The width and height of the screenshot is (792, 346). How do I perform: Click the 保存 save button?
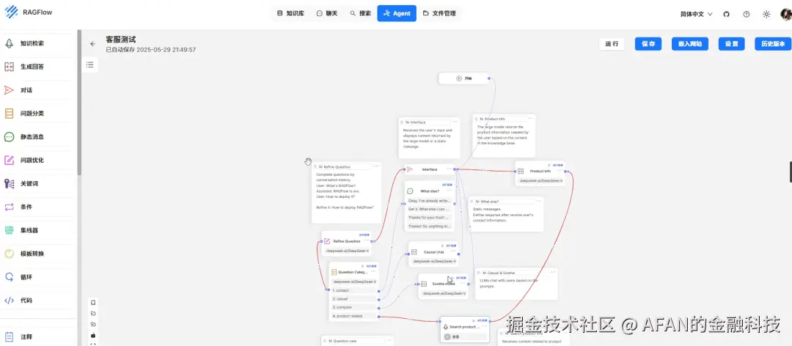coord(648,44)
